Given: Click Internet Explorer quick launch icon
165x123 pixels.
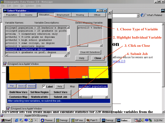Looking at the screenshot, I should coord(16,120).
